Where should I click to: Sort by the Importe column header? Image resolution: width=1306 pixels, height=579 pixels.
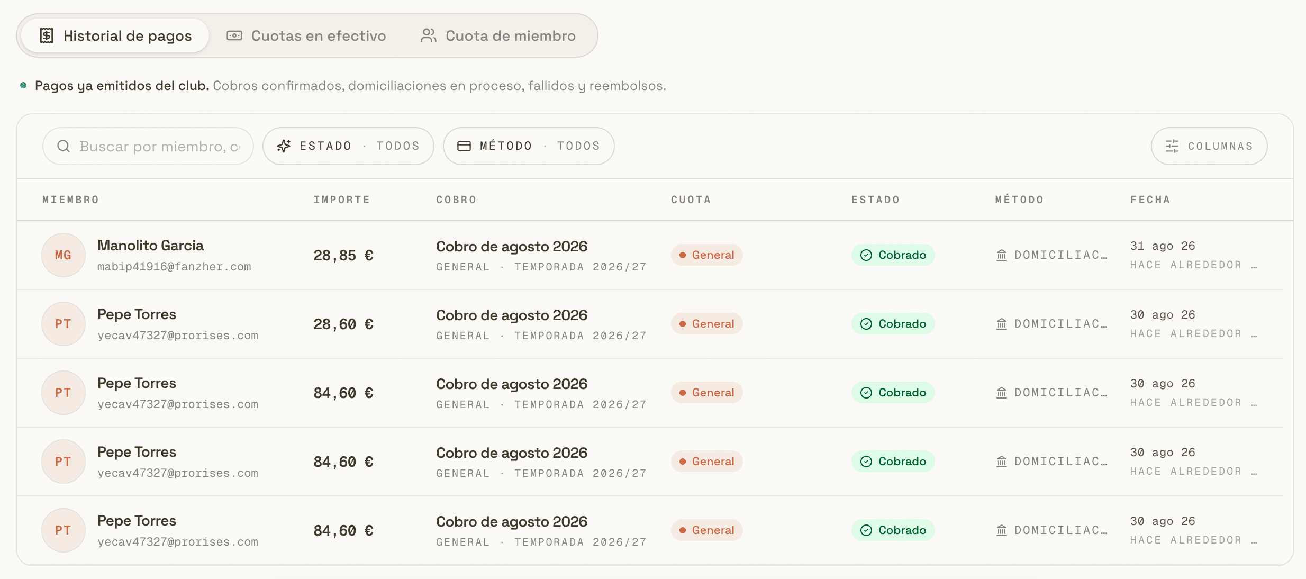[x=342, y=200]
